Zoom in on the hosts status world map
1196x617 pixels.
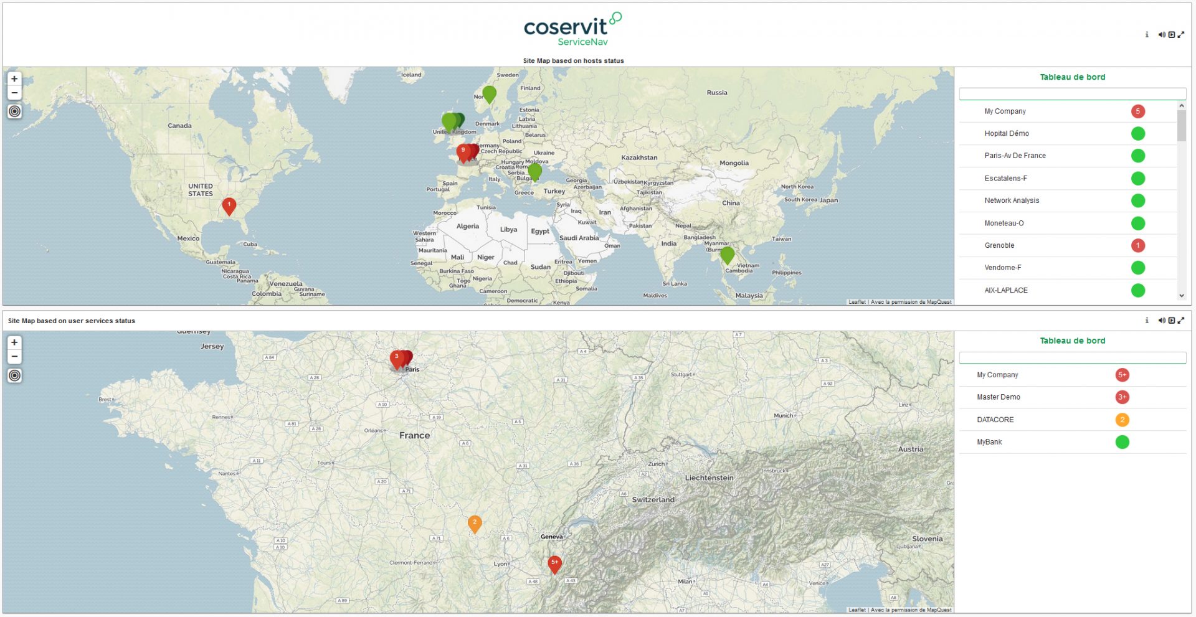coord(14,79)
